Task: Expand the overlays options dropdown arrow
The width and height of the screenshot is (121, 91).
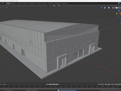Action: (110, 8)
